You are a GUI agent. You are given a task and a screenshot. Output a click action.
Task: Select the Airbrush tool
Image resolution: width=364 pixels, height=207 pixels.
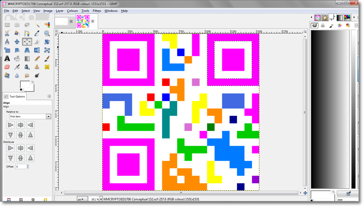coord(17,67)
